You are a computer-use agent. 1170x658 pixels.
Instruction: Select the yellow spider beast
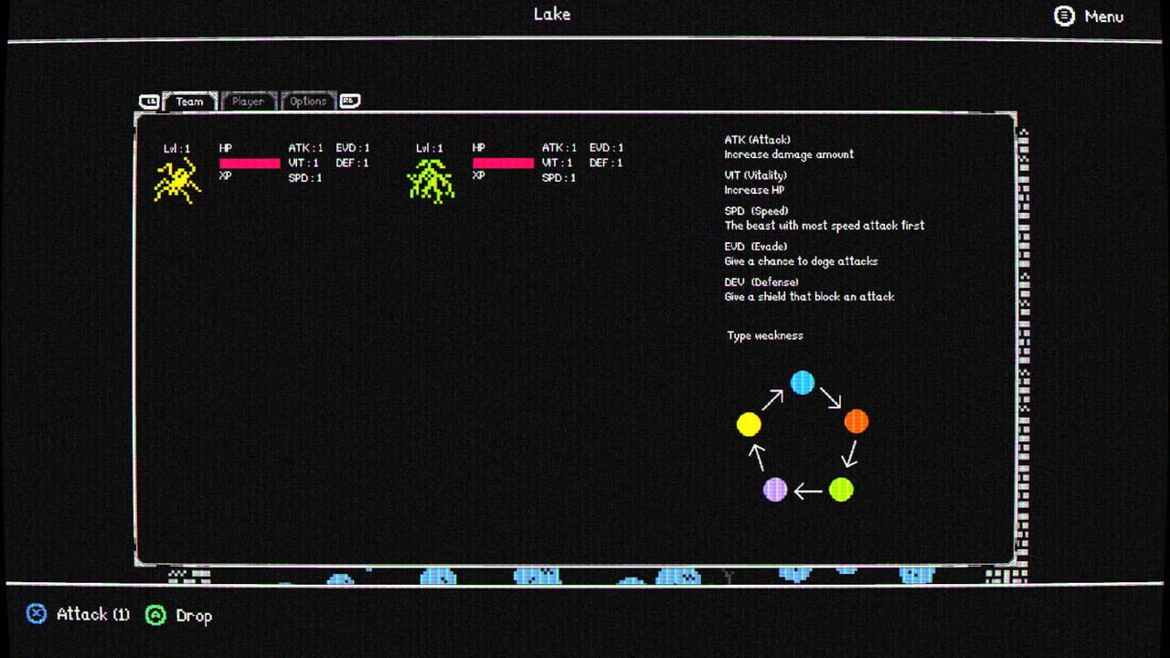click(x=176, y=180)
